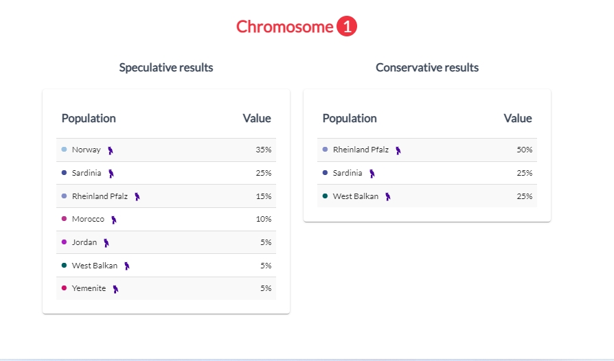
Task: Click the Speculative results heading
Action: click(x=166, y=67)
